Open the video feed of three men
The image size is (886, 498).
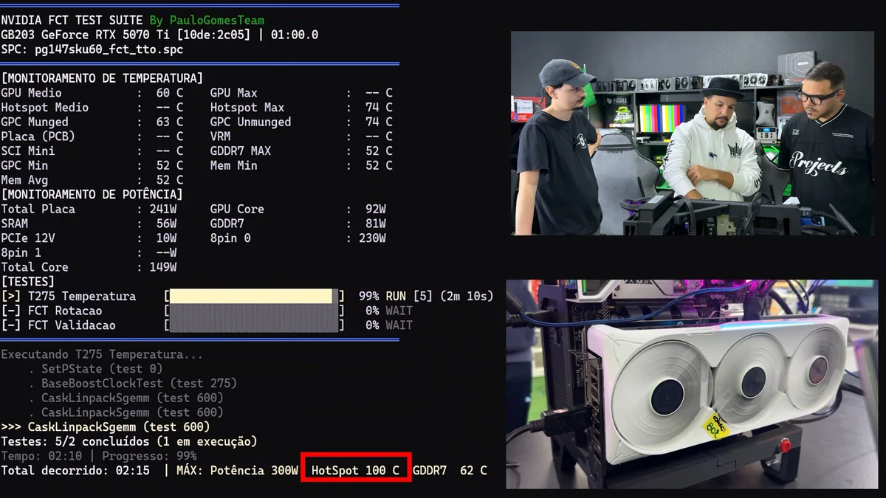click(x=692, y=133)
